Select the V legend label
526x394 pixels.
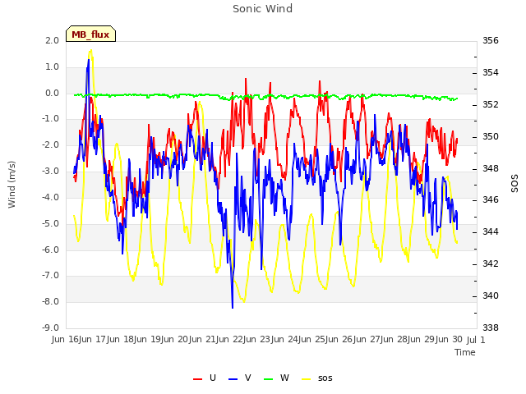coord(248,378)
